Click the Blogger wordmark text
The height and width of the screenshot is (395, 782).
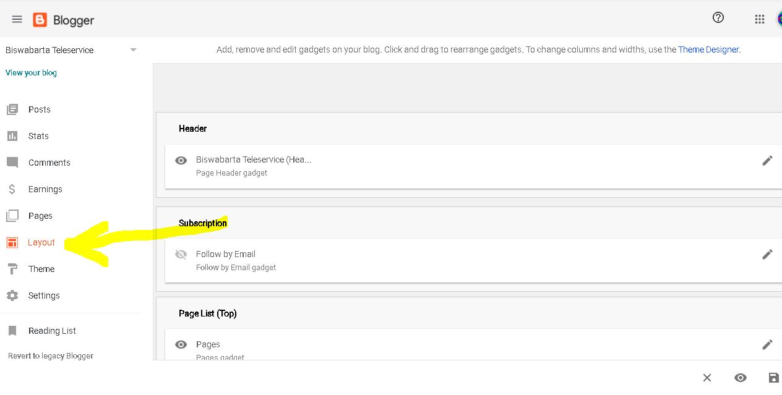[74, 20]
